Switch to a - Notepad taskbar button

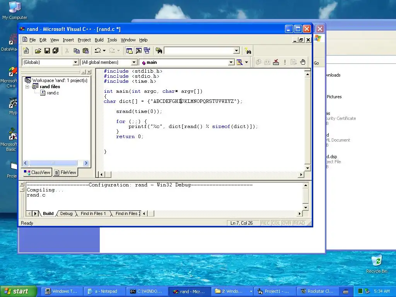click(104, 292)
